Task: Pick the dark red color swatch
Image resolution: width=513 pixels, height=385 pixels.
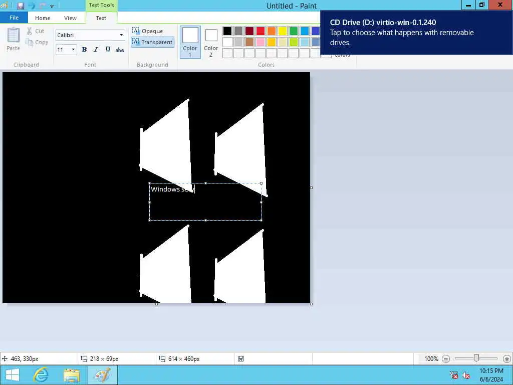Action: pos(249,31)
